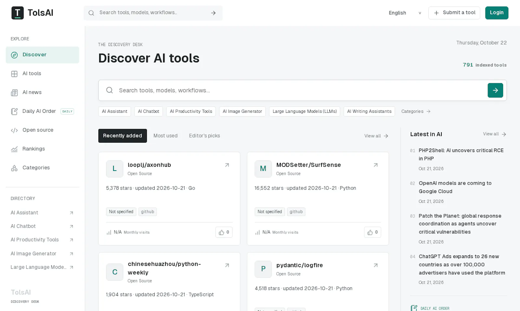Click View all in Latest in AI
Image resolution: width=520 pixels, height=311 pixels.
(494, 134)
